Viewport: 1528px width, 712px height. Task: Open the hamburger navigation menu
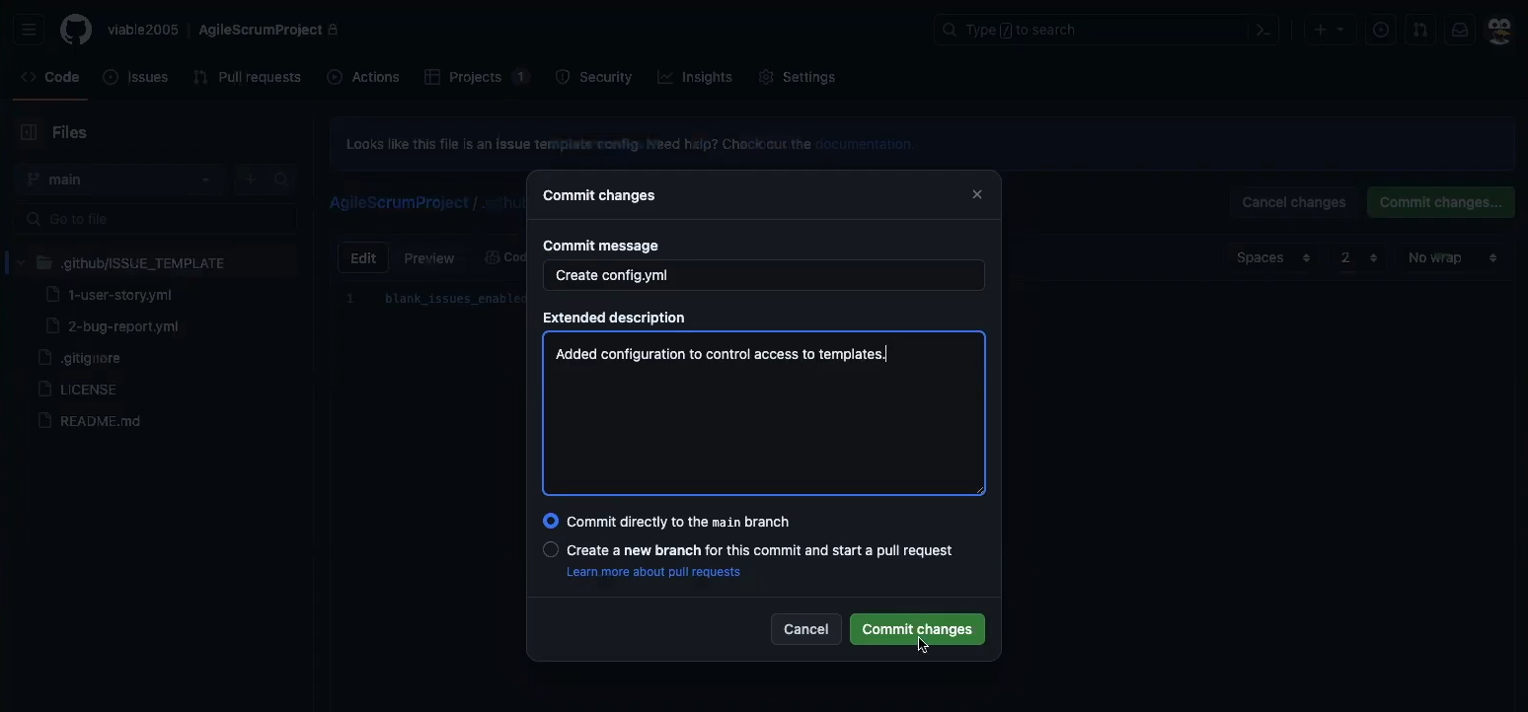coord(29,30)
